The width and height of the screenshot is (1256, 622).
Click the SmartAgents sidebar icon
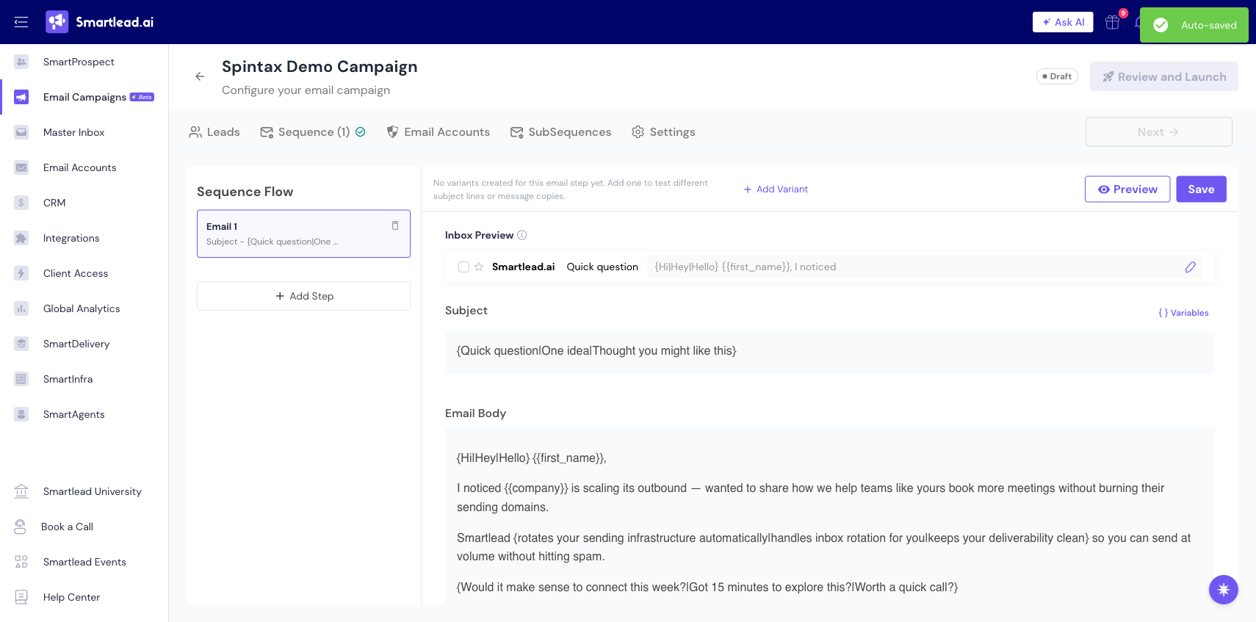(21, 414)
